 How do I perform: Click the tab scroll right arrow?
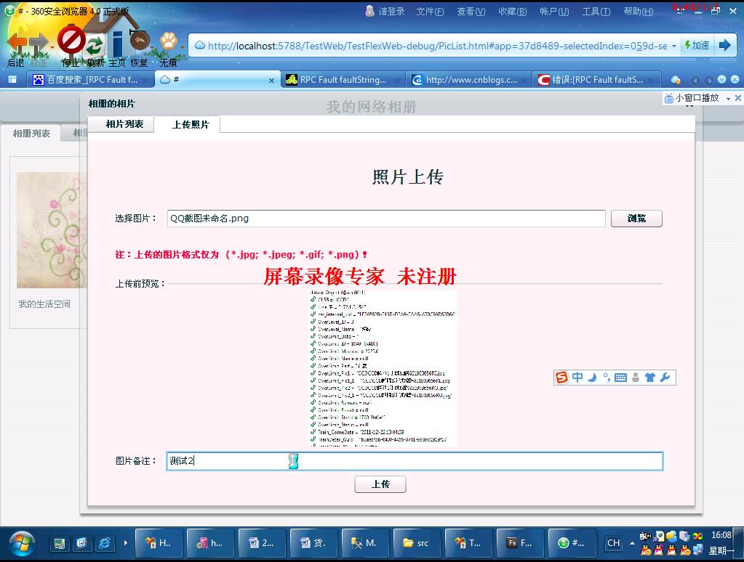(x=708, y=80)
